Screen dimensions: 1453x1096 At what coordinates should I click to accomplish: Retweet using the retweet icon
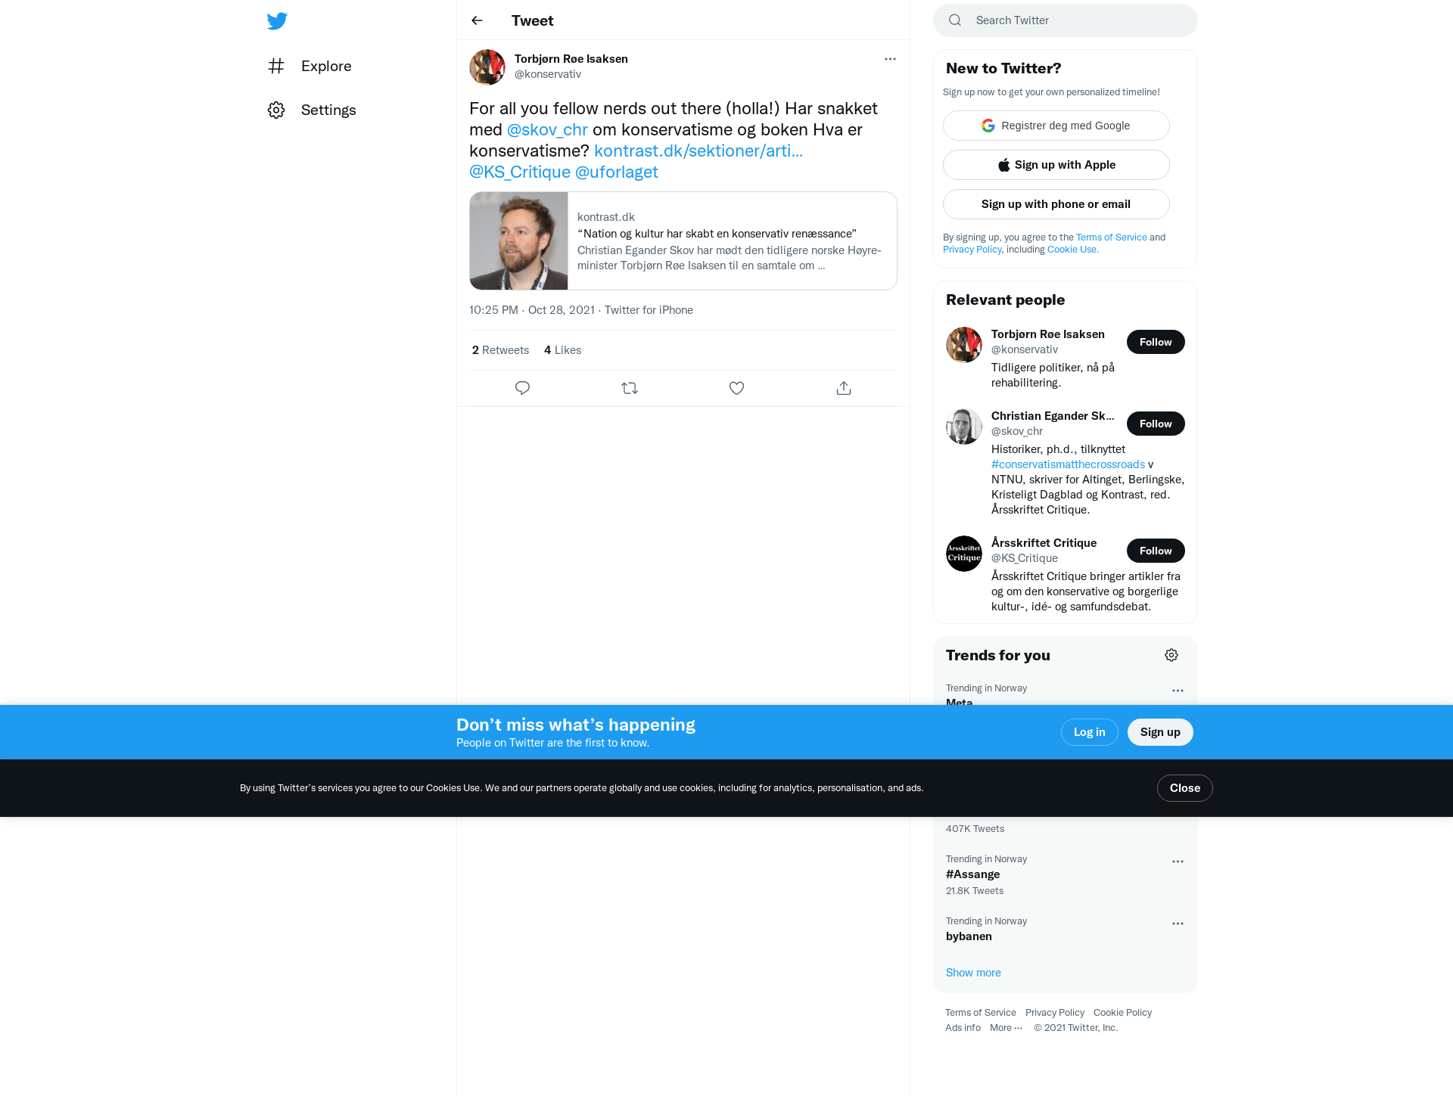pos(630,388)
